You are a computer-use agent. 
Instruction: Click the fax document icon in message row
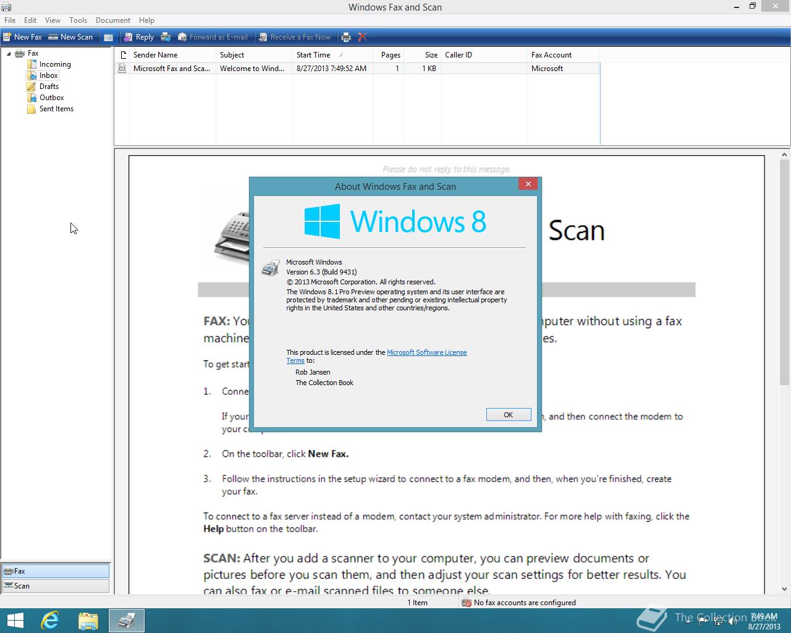coord(122,69)
